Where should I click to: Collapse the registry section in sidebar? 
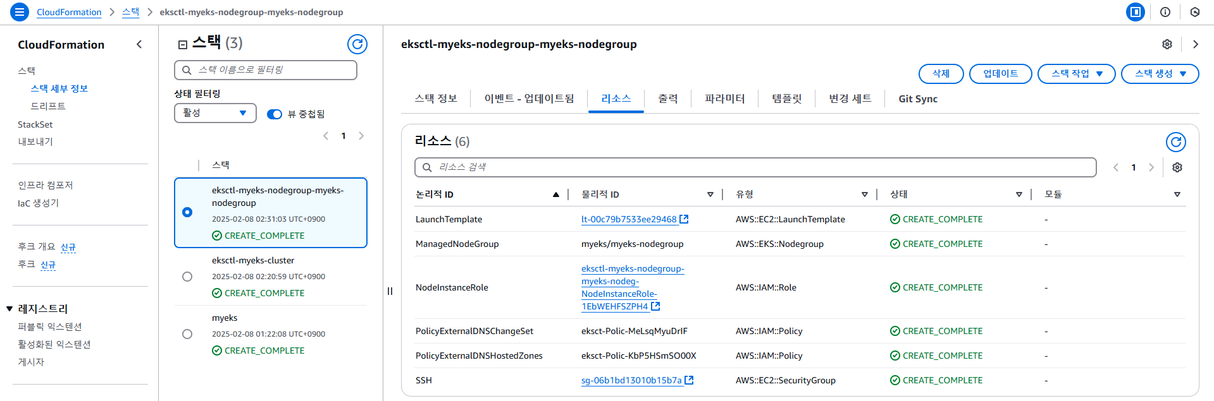coord(9,309)
